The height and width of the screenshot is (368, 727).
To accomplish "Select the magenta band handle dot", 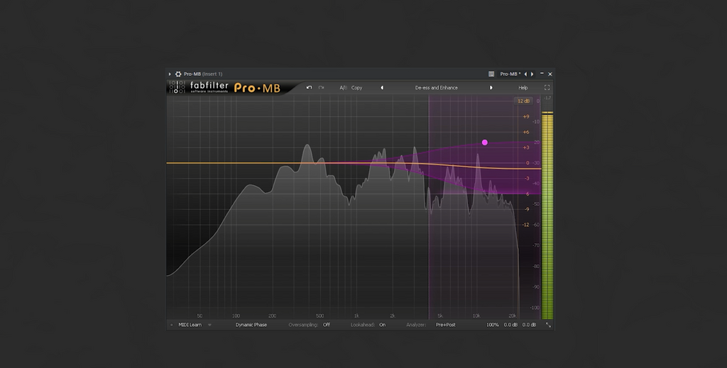I will coord(484,143).
